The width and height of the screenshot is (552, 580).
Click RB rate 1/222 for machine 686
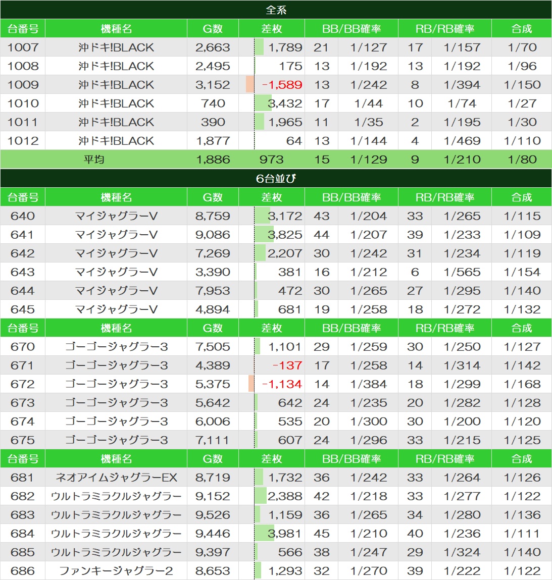point(462,571)
